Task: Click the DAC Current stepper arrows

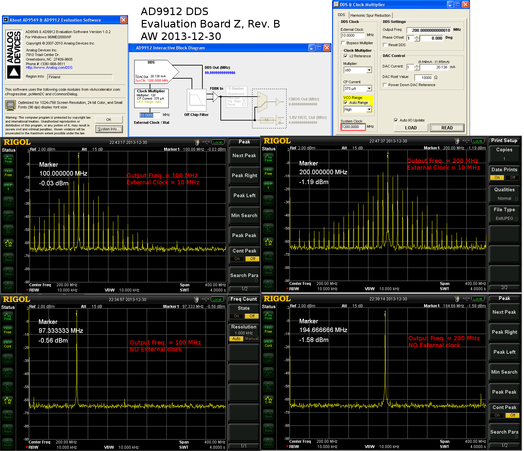Action: coord(417,67)
